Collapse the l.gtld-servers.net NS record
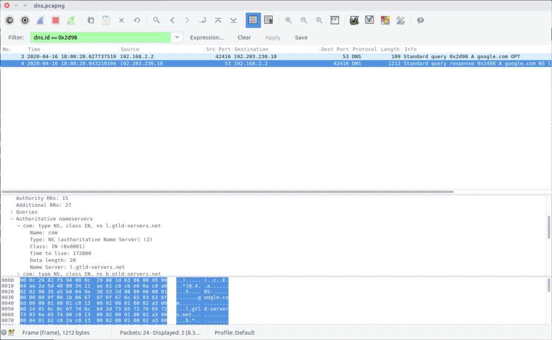Image resolution: width=552 pixels, height=340 pixels. [x=19, y=226]
